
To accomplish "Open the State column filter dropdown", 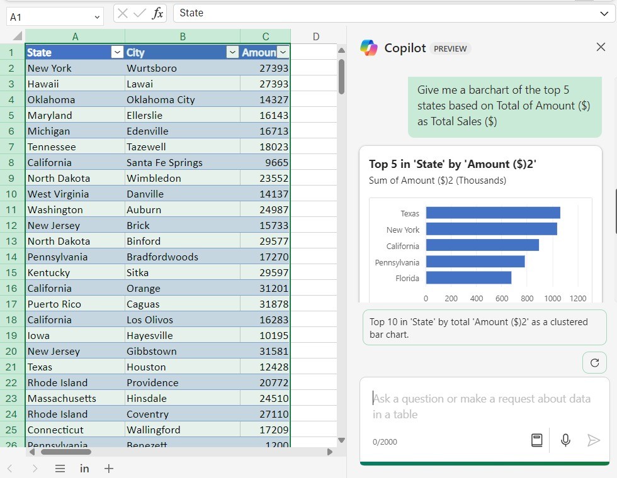I will click(117, 53).
